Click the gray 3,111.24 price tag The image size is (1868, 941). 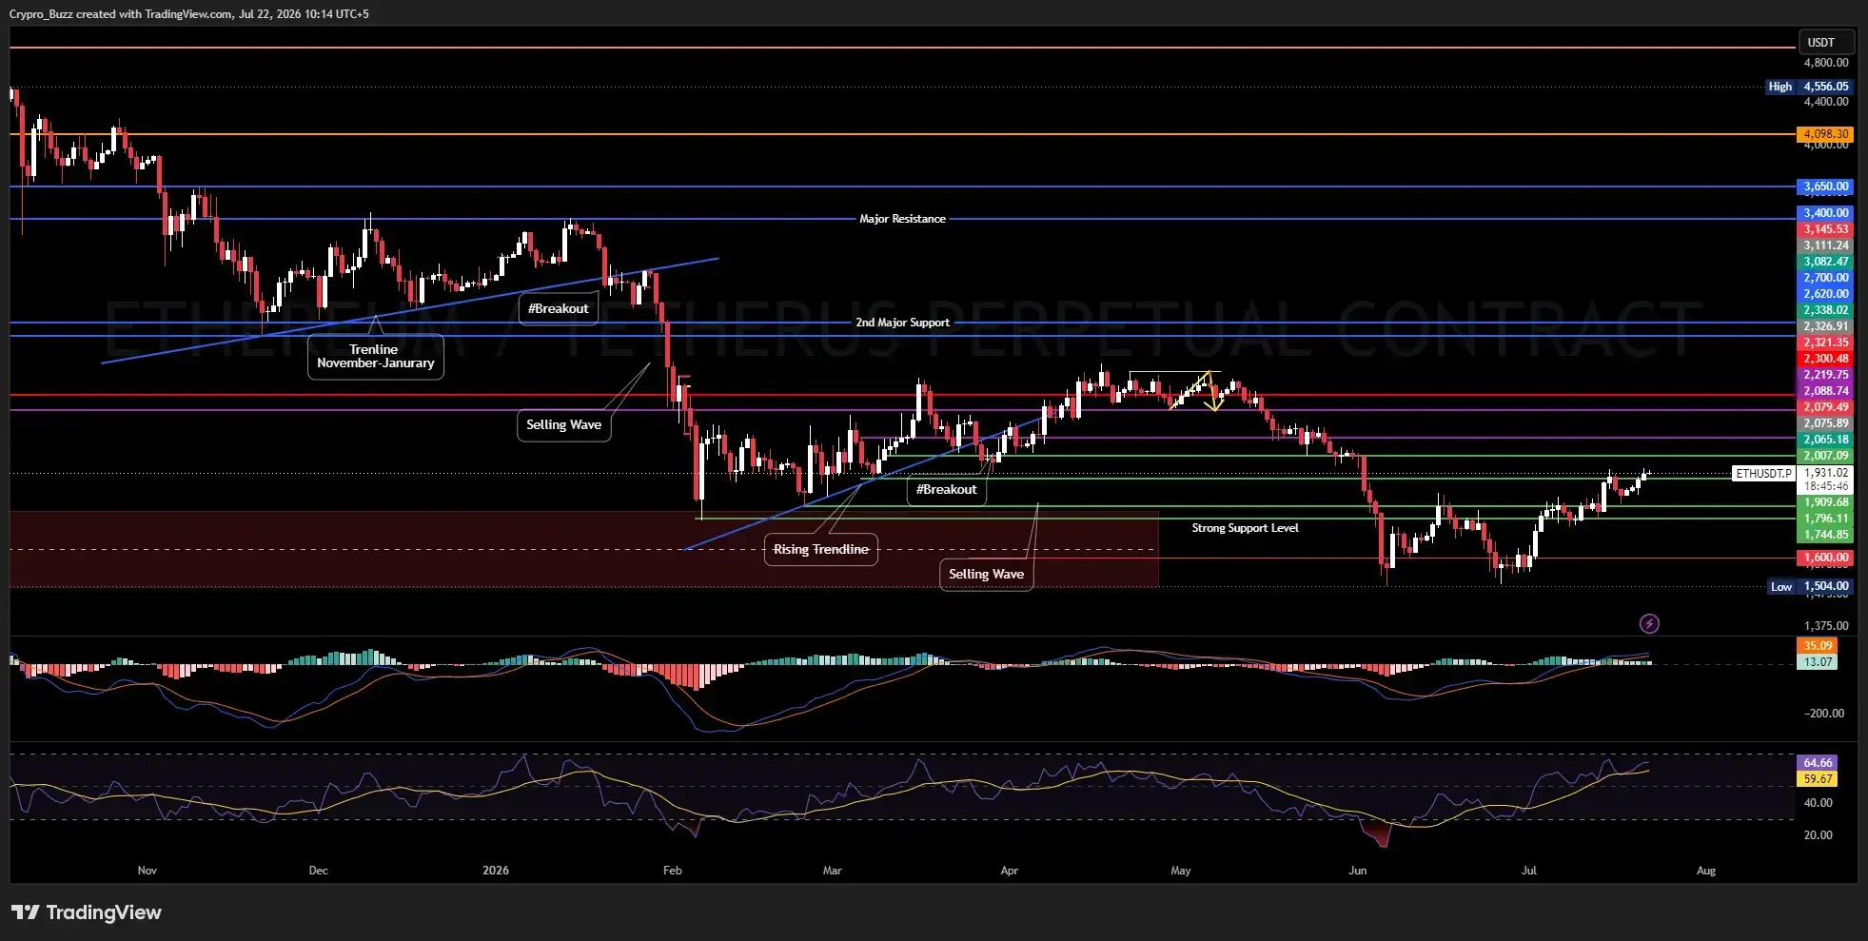click(1825, 245)
